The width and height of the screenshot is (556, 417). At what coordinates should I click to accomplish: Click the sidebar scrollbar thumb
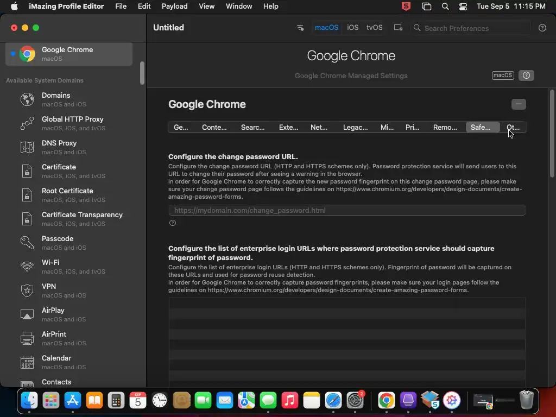click(x=142, y=73)
